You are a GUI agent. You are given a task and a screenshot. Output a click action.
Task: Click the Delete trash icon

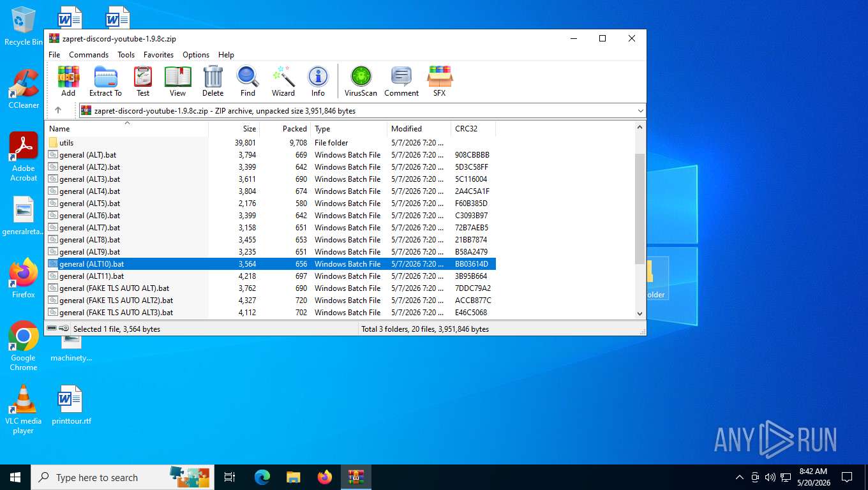click(x=213, y=81)
